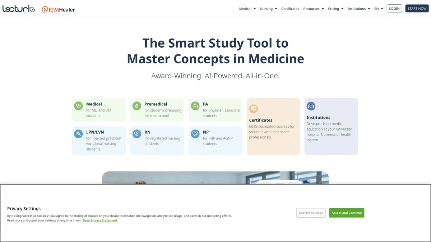Select the blue Institutions hospital icon

tap(311, 106)
